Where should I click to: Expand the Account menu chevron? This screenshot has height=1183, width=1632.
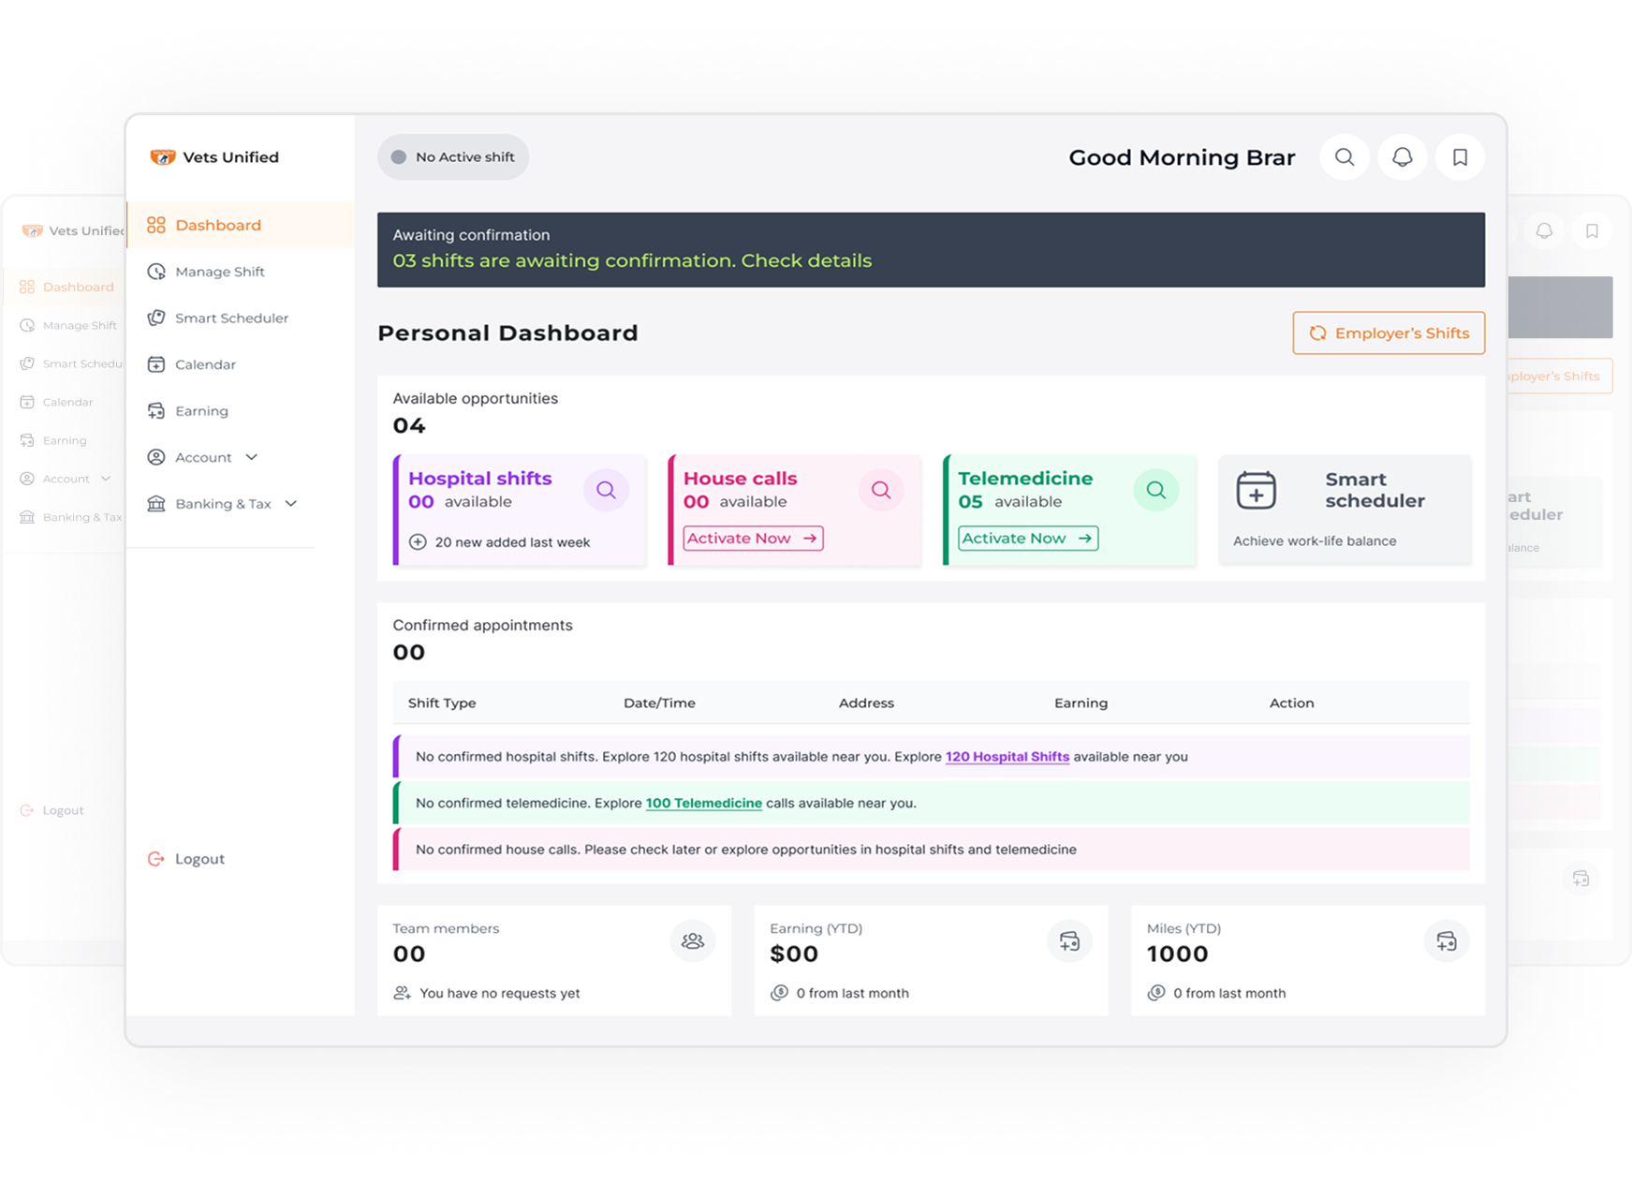251,457
